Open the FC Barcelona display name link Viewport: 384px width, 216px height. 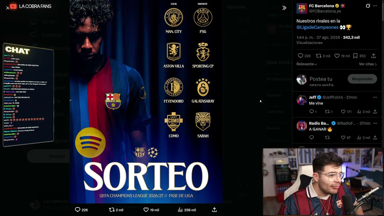[321, 6]
